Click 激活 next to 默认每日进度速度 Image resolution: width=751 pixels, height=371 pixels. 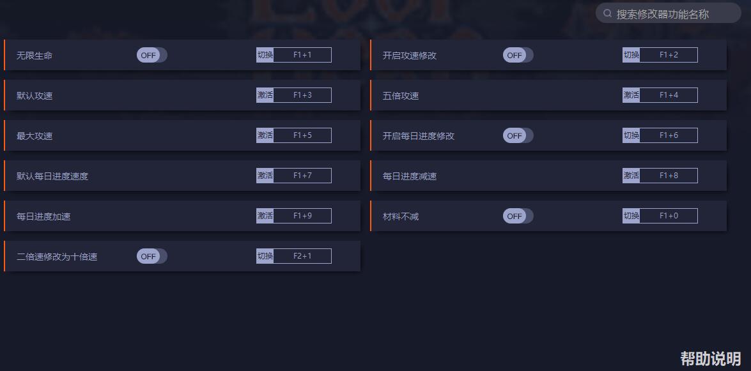265,175
